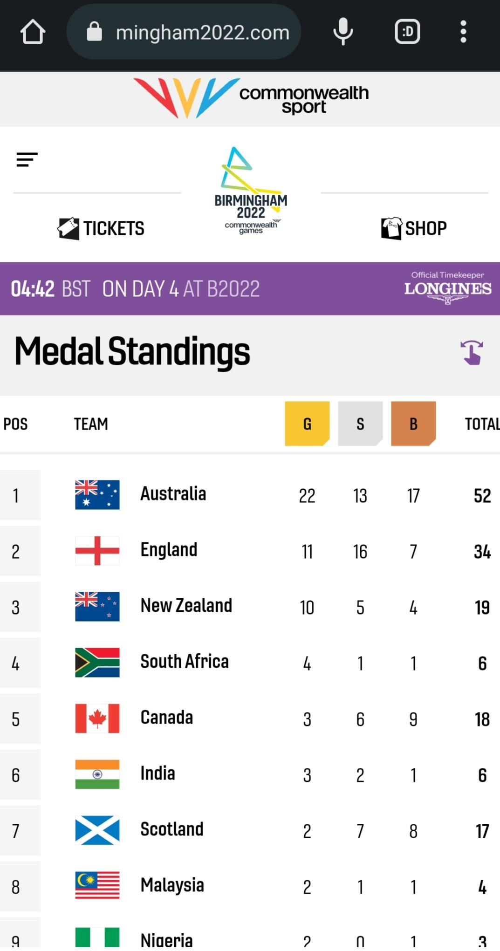This screenshot has width=500, height=951.
Task: Open the browser tab switcher
Action: [407, 32]
